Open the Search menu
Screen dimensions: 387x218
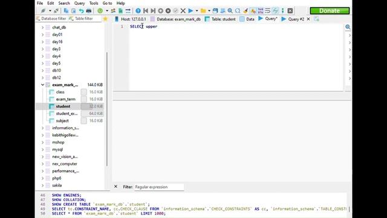[x=64, y=3]
